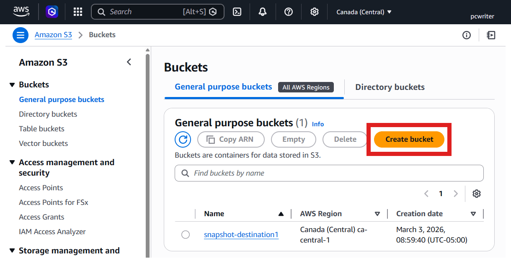Open the help question mark icon

(x=289, y=12)
